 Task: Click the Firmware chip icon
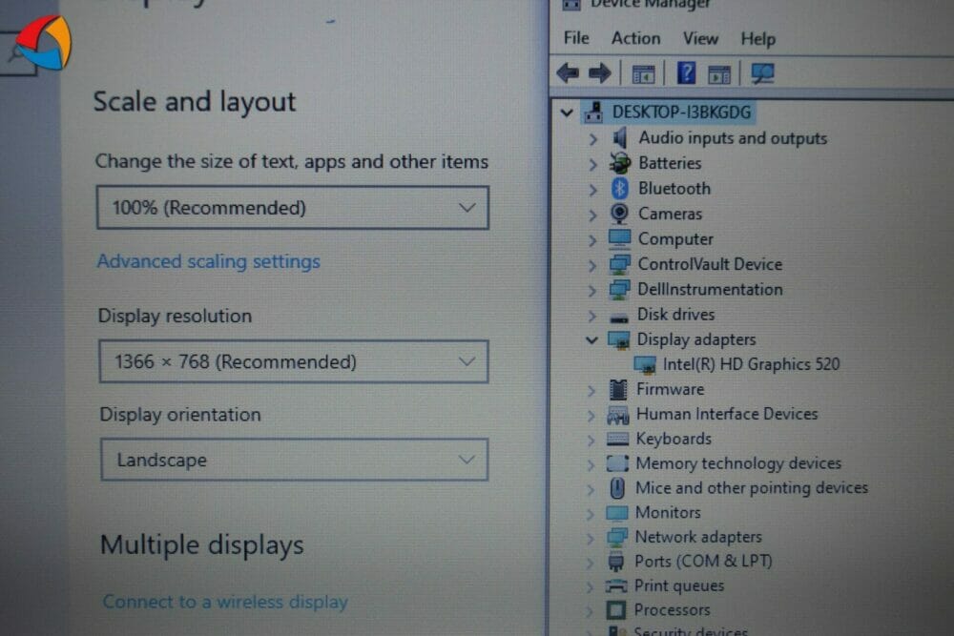tap(618, 389)
